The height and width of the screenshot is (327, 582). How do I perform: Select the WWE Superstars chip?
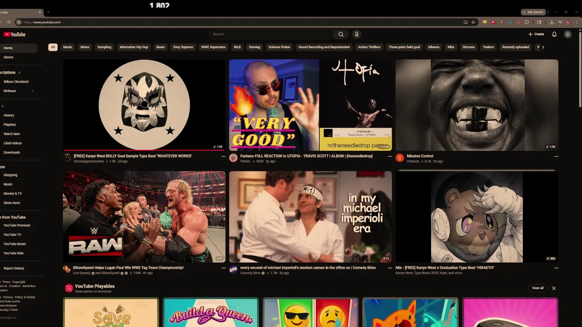coord(213,47)
